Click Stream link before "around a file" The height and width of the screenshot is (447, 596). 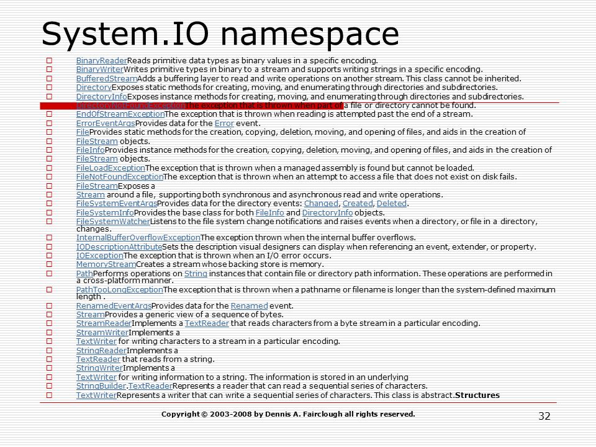[x=91, y=194]
